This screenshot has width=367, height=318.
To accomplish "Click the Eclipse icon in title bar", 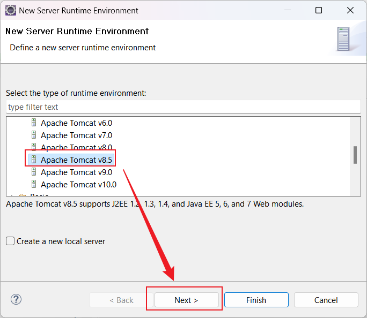I will tap(11, 11).
